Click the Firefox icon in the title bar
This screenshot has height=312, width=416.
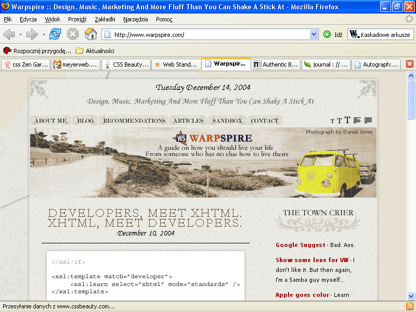click(5, 6)
